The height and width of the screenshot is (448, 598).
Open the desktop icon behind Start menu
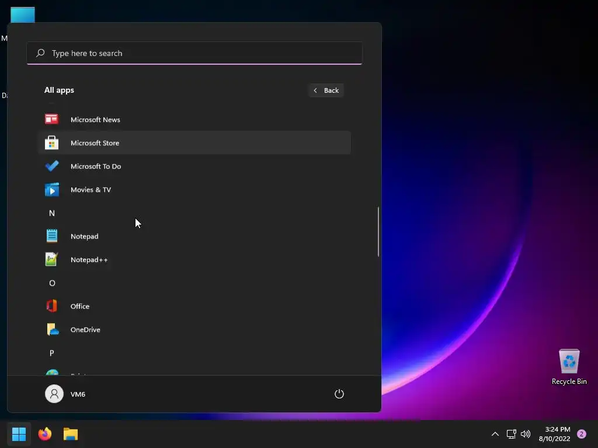tap(23, 15)
